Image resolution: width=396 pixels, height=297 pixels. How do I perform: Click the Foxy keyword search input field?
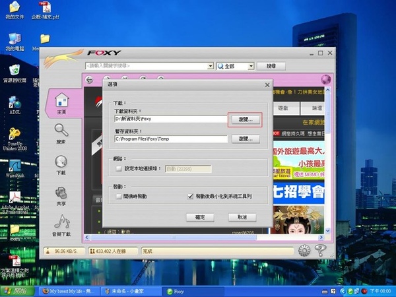coord(147,66)
